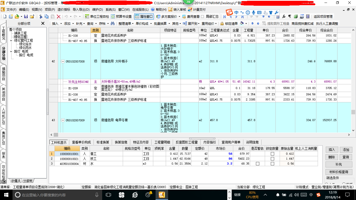Click 费用查看 toolbar item

coord(191,16)
